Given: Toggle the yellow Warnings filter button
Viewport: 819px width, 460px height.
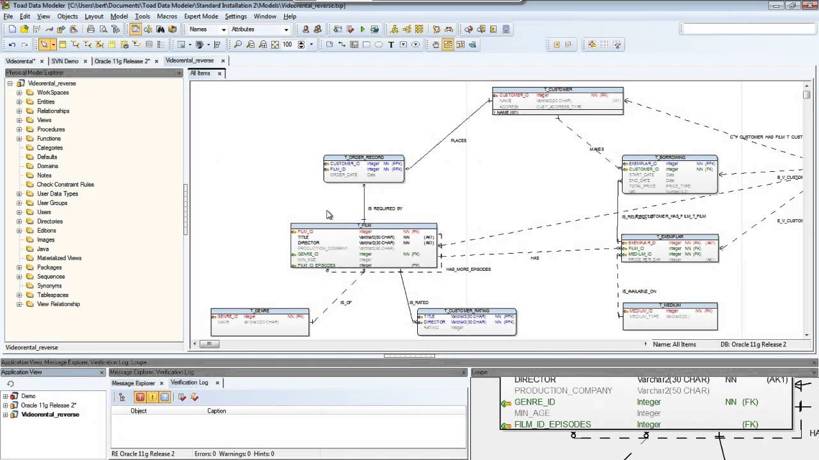Looking at the screenshot, I should pos(152,397).
